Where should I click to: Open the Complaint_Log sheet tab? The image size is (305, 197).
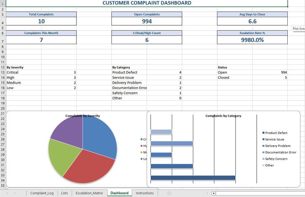pyautogui.click(x=42, y=193)
